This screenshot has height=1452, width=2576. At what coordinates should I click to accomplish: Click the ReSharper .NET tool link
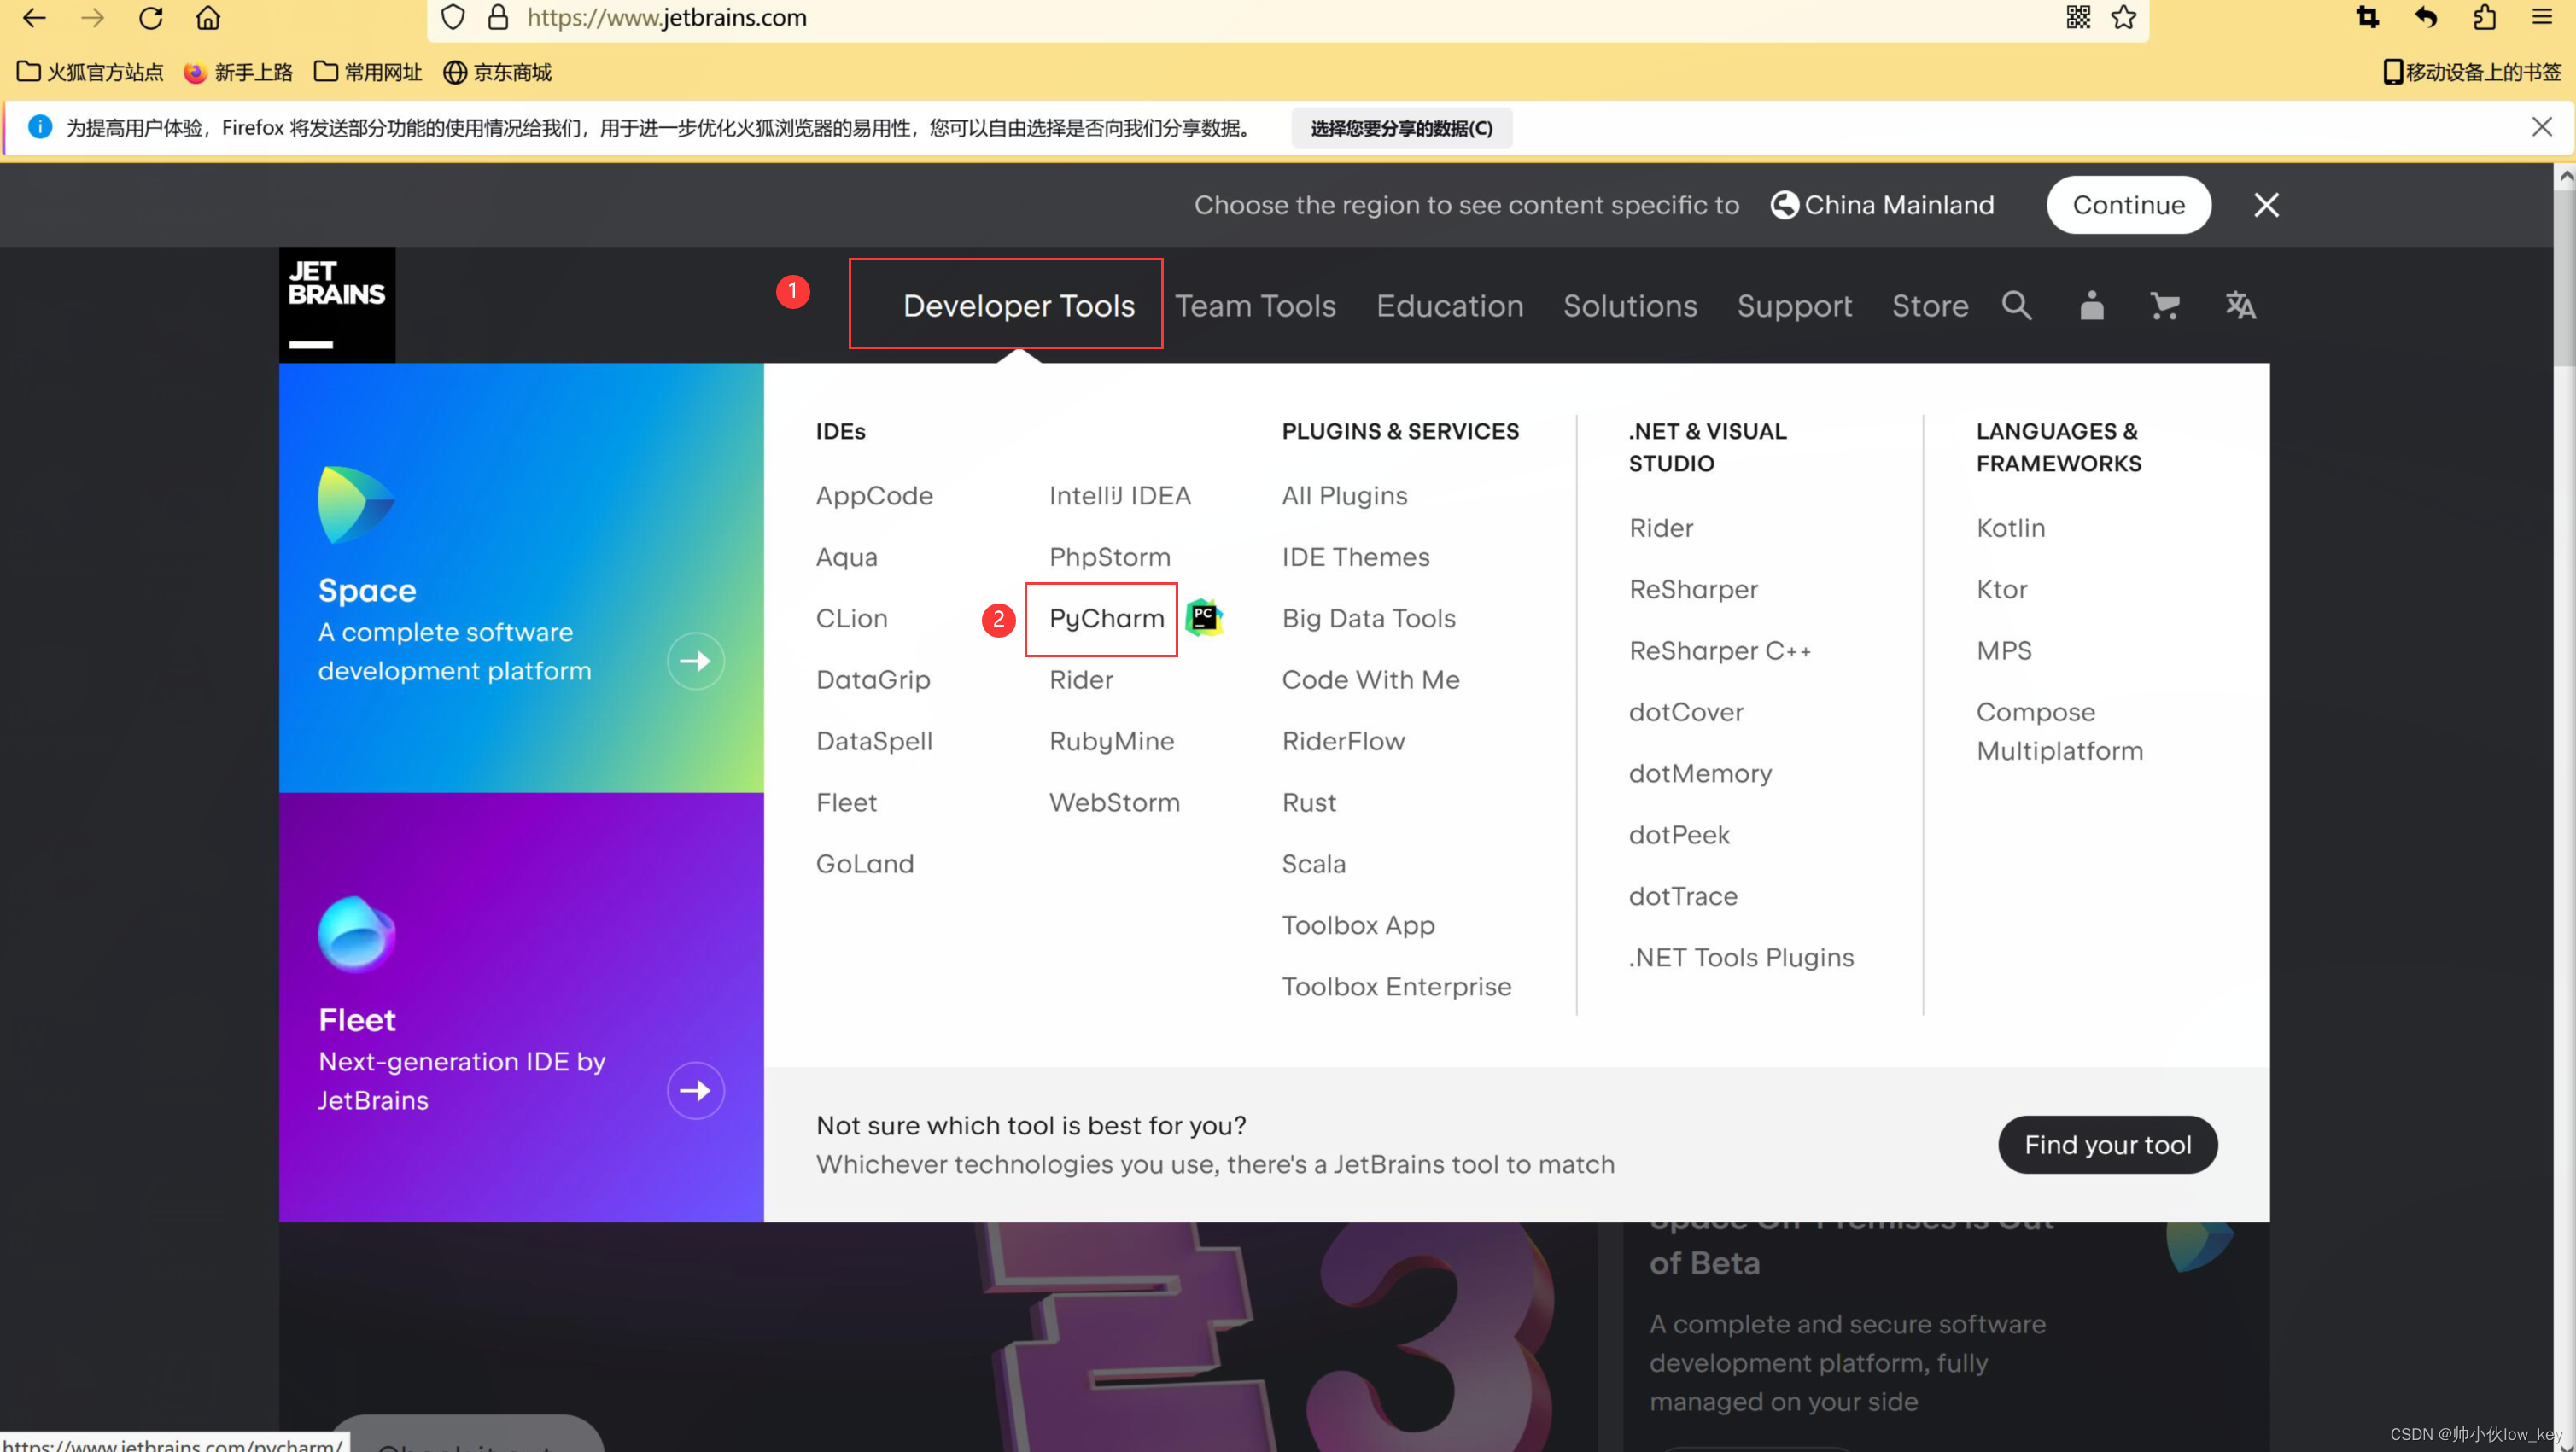[1693, 589]
